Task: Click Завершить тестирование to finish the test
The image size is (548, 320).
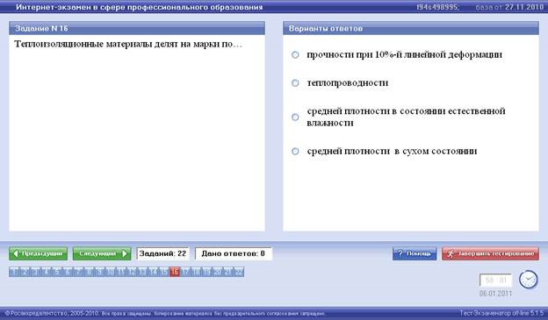Action: point(490,253)
